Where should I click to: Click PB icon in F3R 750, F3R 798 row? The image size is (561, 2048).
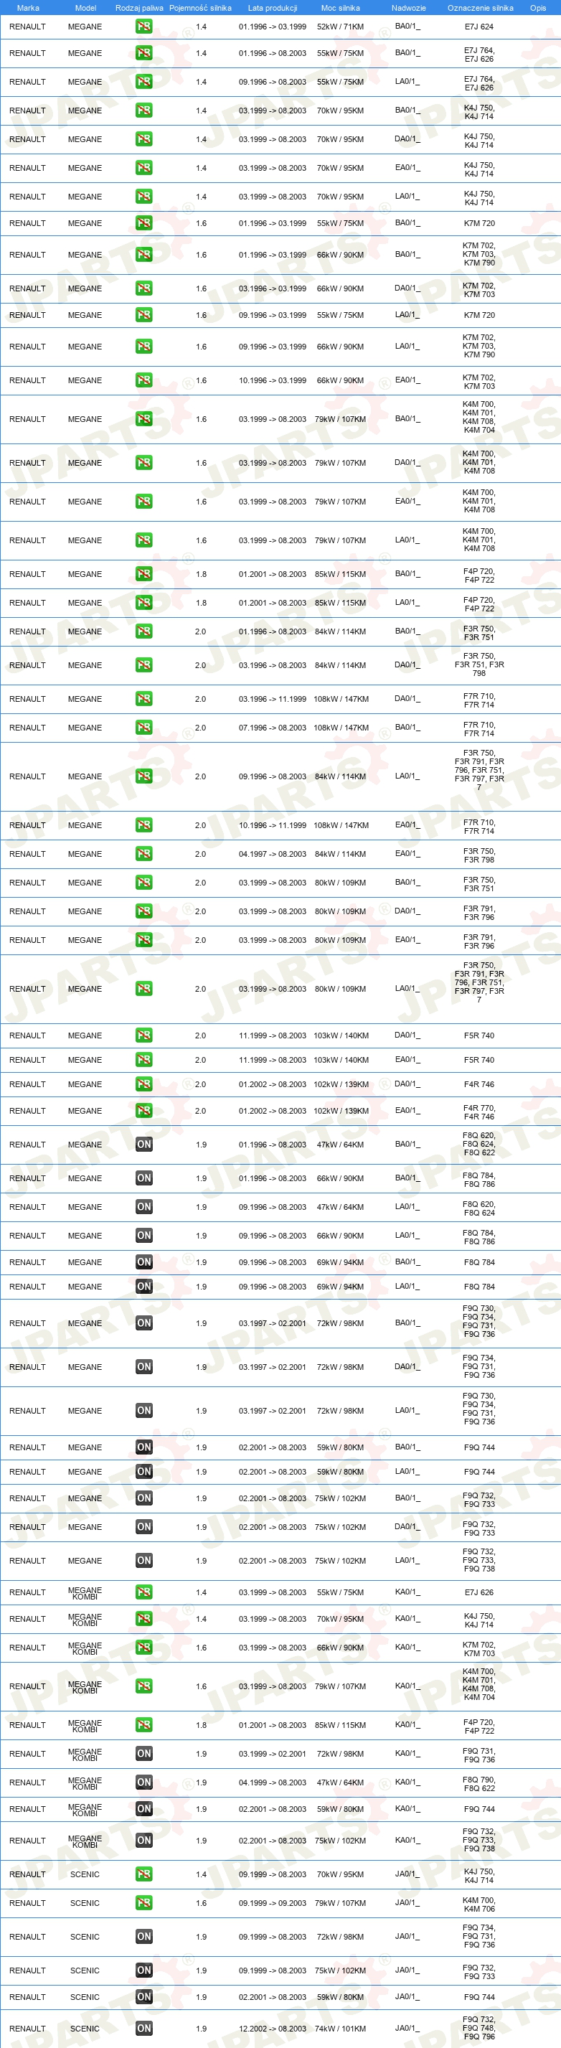(143, 854)
